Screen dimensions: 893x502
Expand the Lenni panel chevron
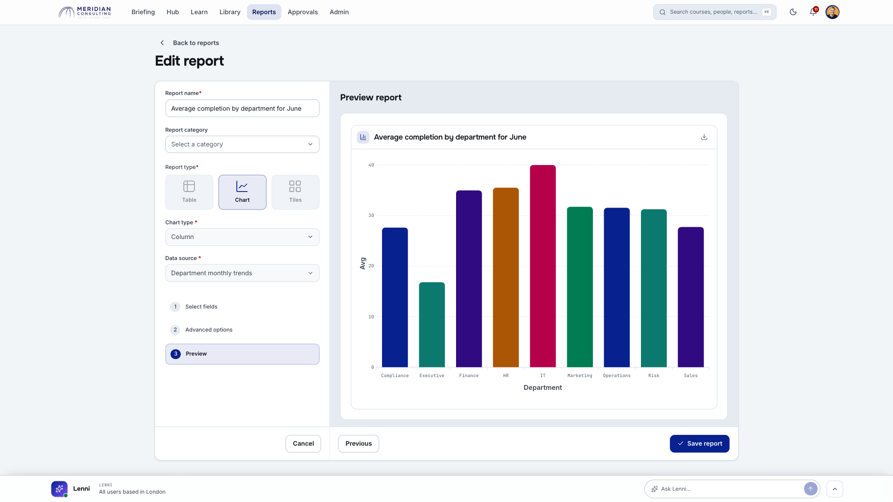coord(835,489)
